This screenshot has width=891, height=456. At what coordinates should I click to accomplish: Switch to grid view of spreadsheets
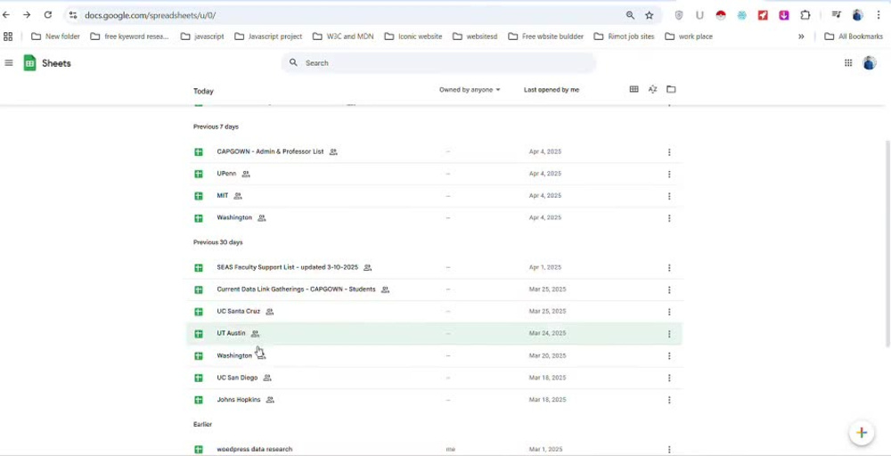pyautogui.click(x=634, y=89)
